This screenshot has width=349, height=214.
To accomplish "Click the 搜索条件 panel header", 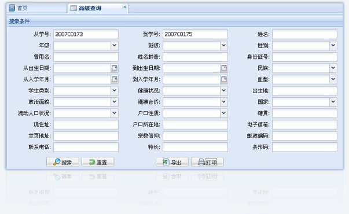I will click(175, 21).
